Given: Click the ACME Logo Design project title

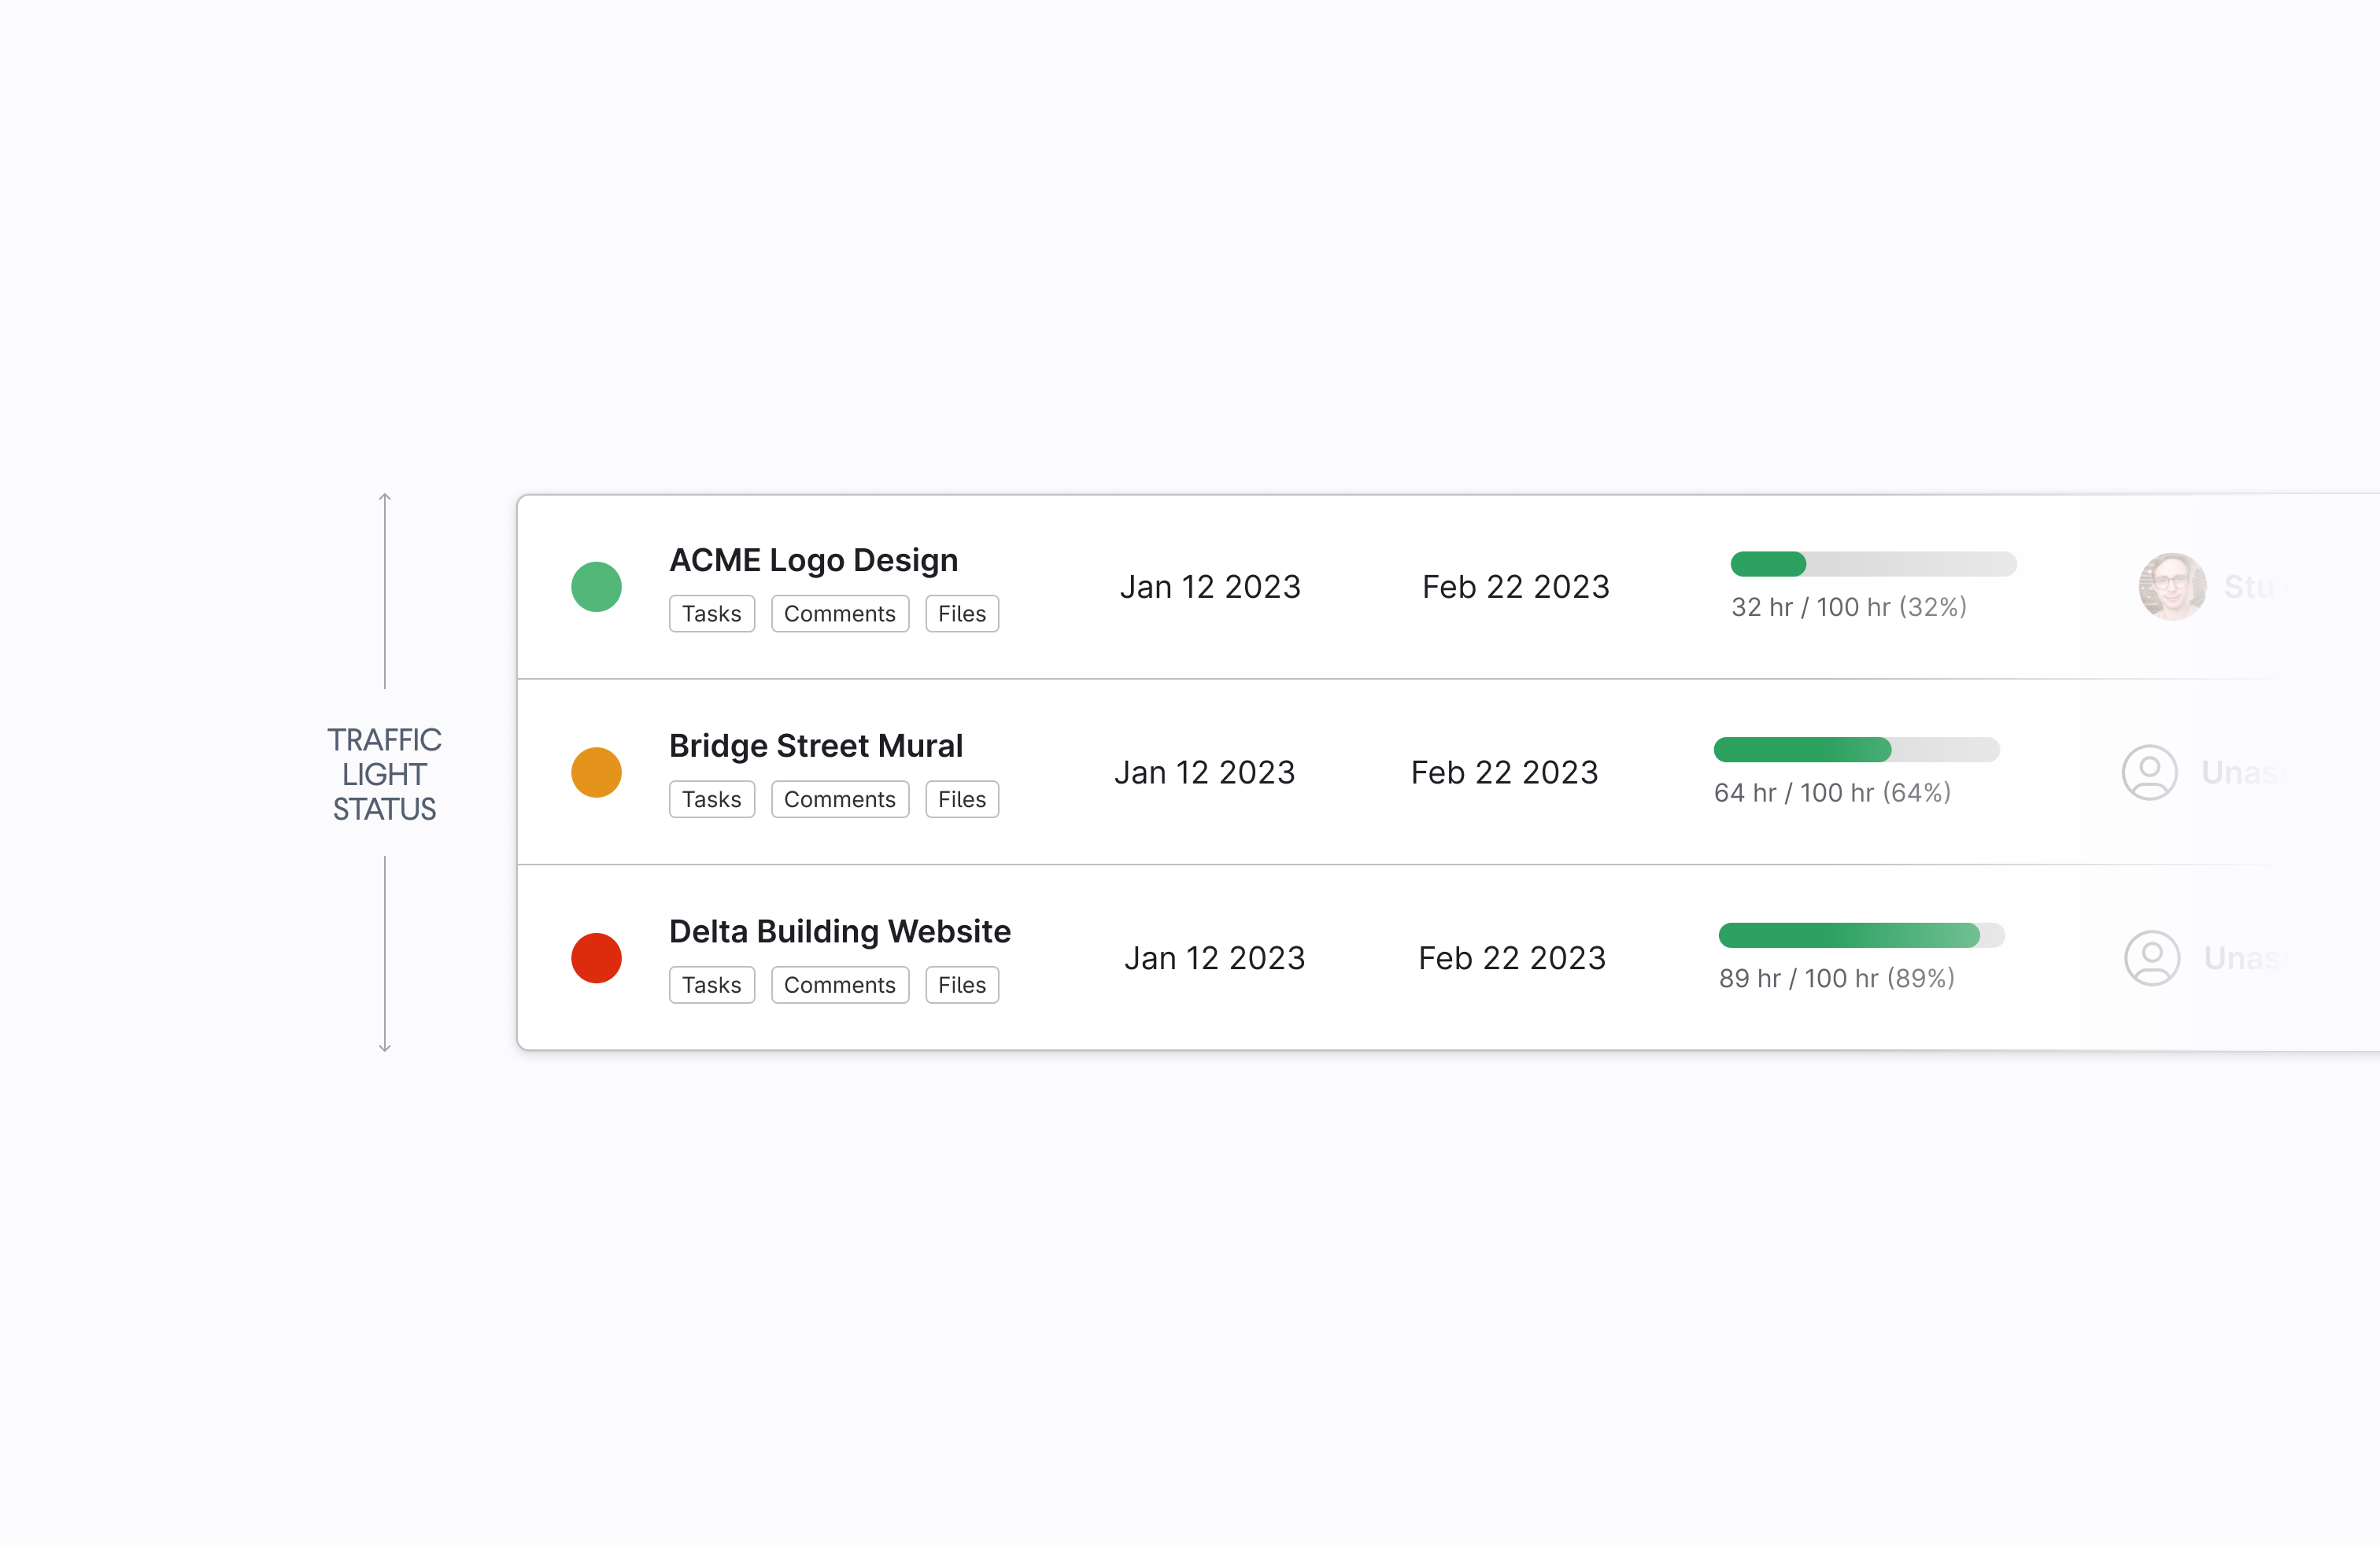Looking at the screenshot, I should tap(813, 561).
